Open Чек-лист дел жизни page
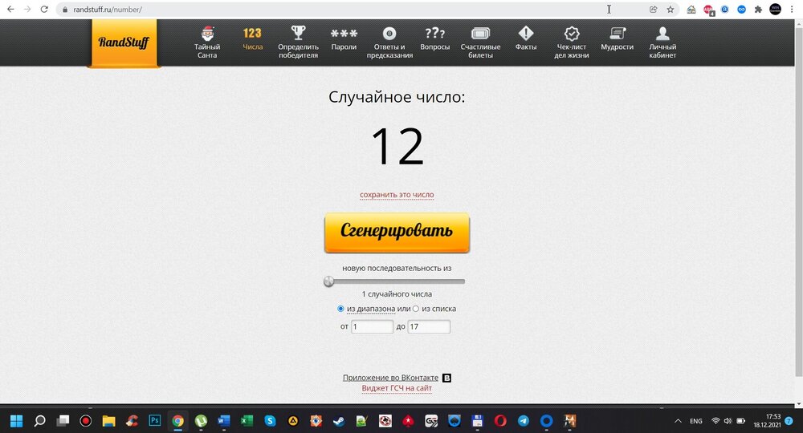The width and height of the screenshot is (803, 433). pos(572,42)
